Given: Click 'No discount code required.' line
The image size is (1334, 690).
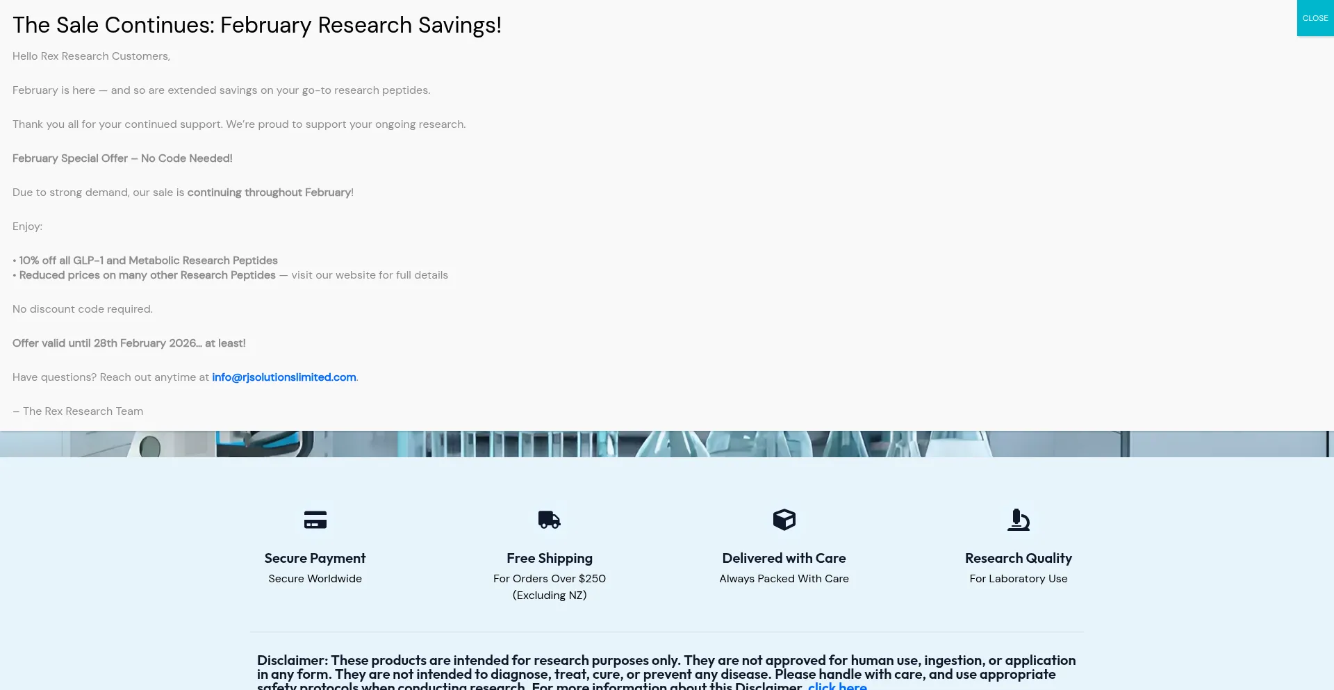Looking at the screenshot, I should pyautogui.click(x=83, y=309).
